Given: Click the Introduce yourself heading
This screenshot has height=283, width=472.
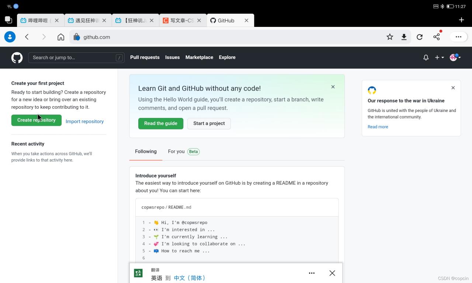Looking at the screenshot, I should 156,176.
